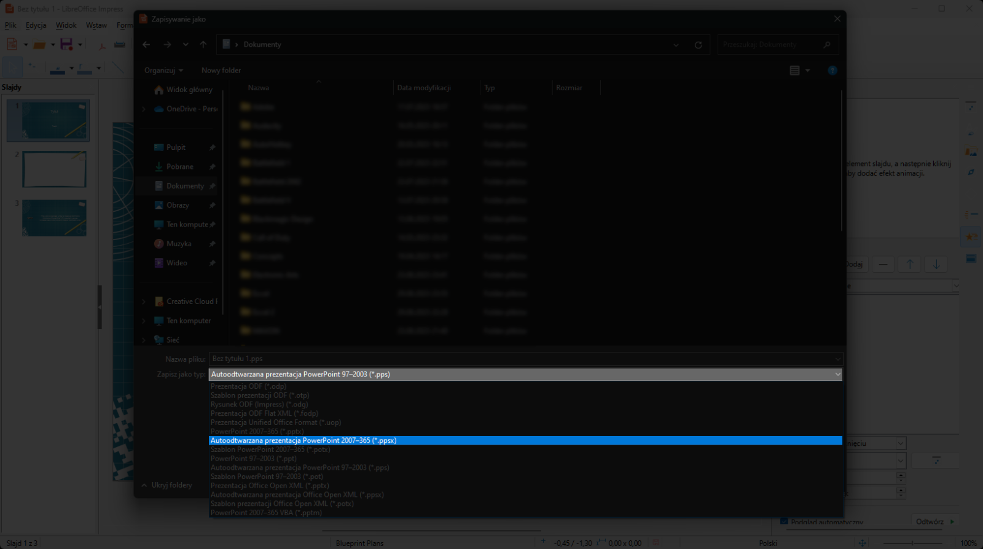Click Open folder icon in Impress toolbar
The height and width of the screenshot is (549, 983).
(39, 45)
